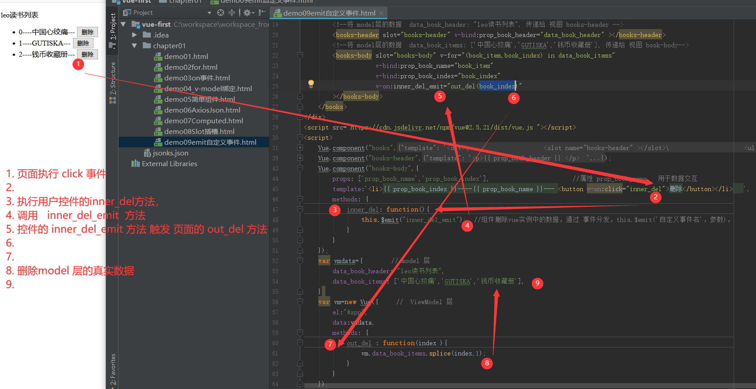756x389 pixels.
Task: Click the jsonks.json file icon
Action: [x=147, y=153]
